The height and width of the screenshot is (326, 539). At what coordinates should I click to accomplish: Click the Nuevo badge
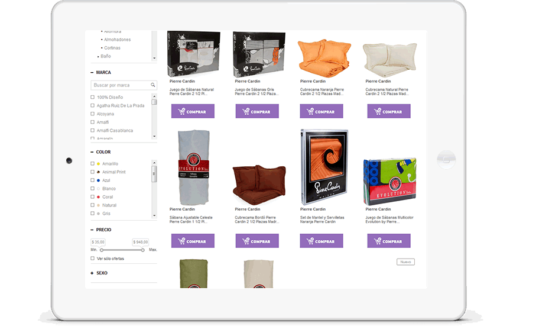coord(405,262)
